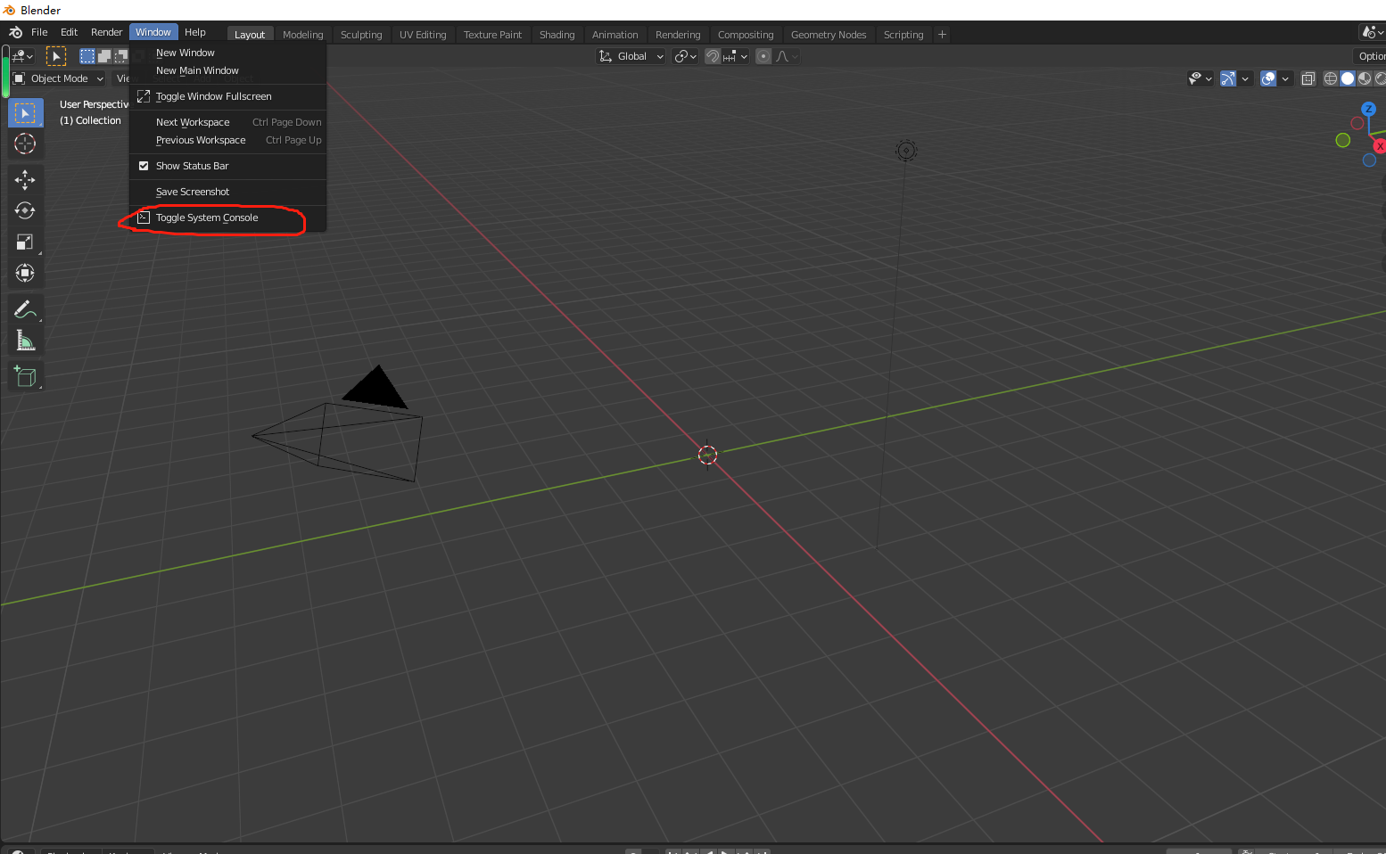This screenshot has width=1386, height=854.
Task: Activate the Move tool
Action: click(25, 179)
